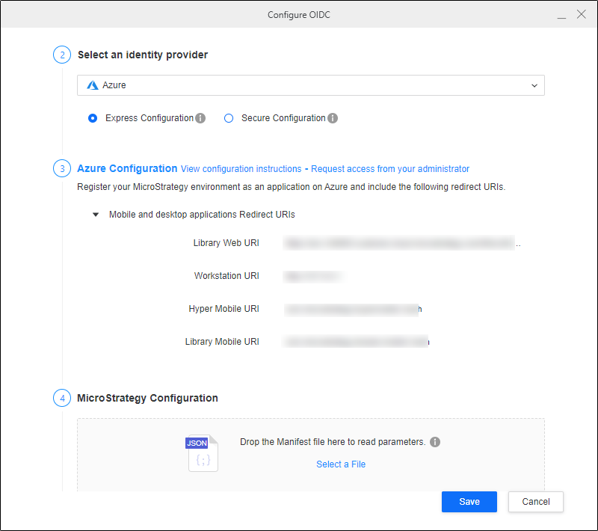Click the step 4 circle number icon

pos(62,398)
